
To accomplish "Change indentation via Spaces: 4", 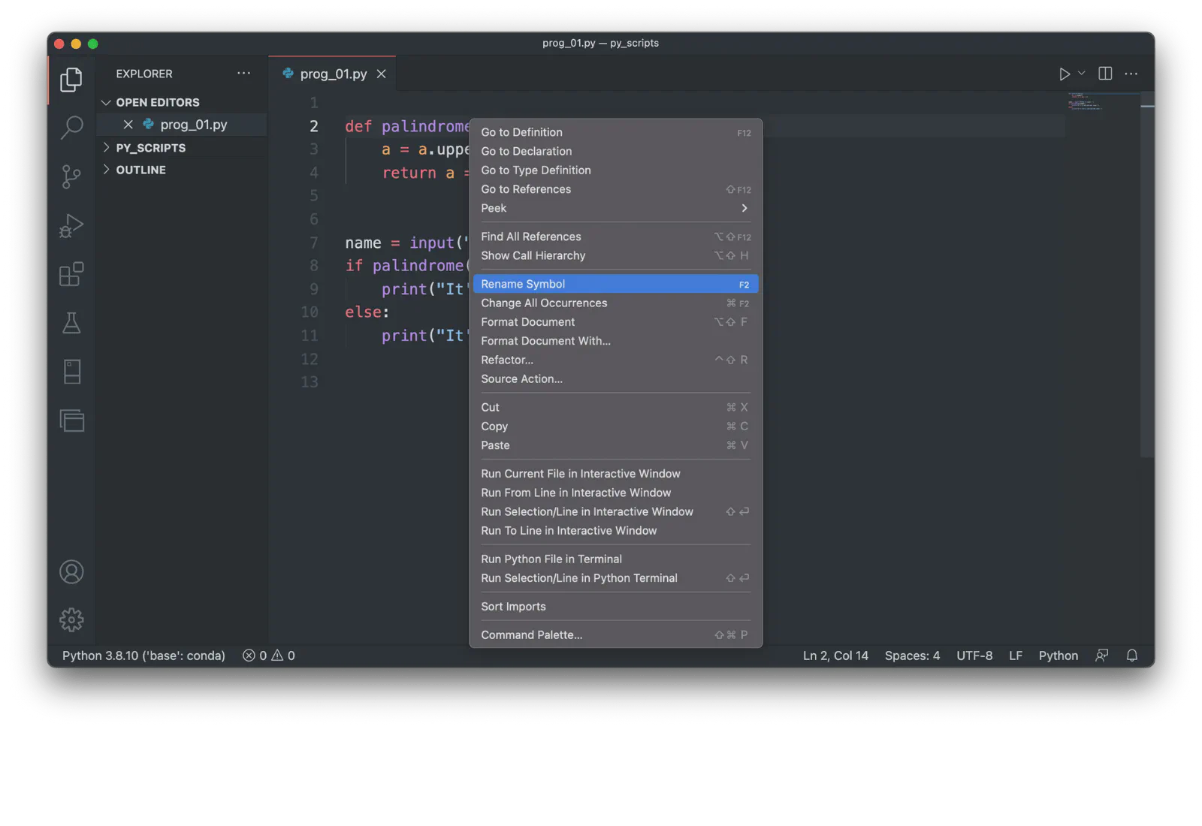I will 912,656.
